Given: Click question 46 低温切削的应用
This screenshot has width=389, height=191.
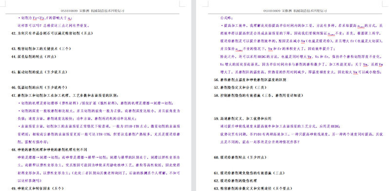Looking at the screenshot, I should click(39, 87).
